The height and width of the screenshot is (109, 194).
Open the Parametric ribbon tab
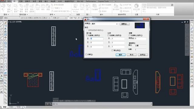click(x=28, y=1)
